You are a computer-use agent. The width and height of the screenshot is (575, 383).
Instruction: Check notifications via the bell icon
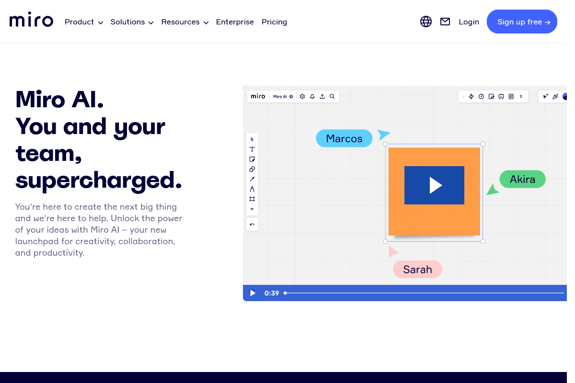(312, 96)
